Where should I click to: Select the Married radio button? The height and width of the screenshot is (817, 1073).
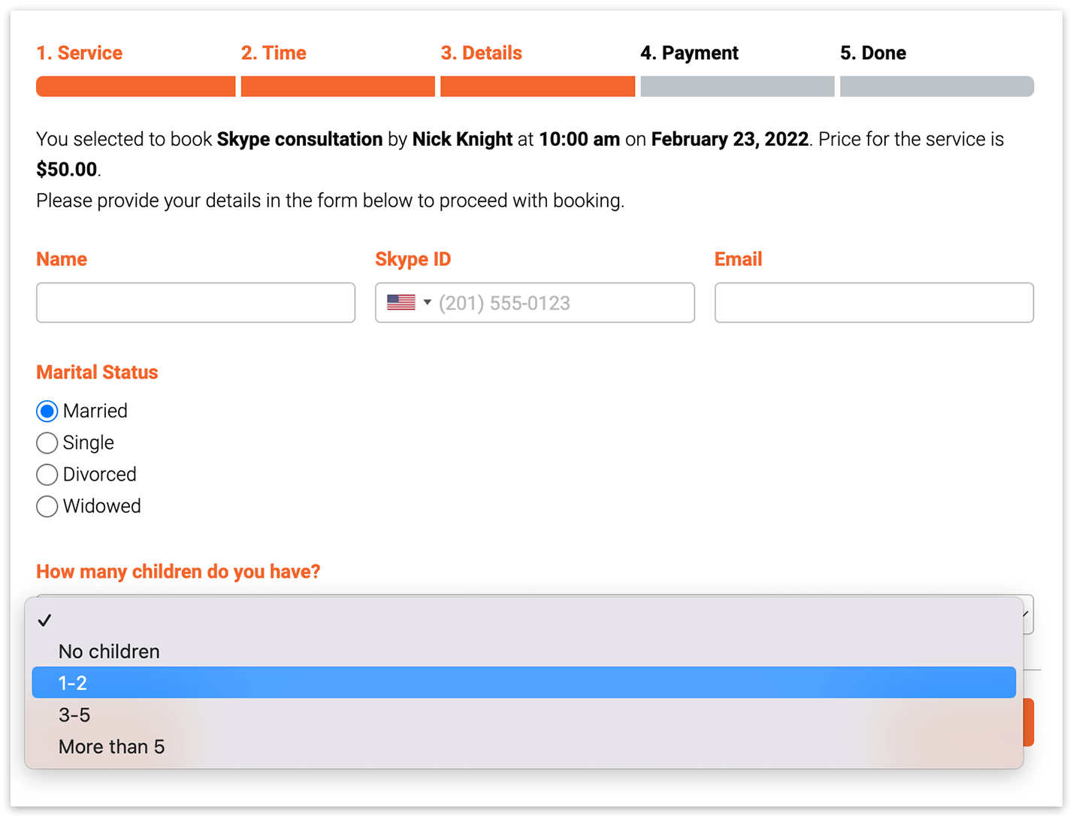click(x=47, y=411)
